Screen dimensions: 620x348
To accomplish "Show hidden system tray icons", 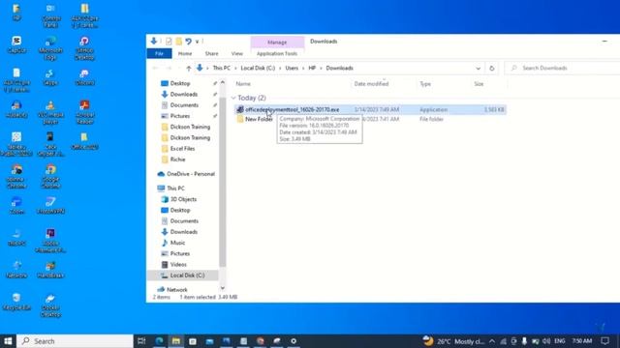I will point(492,341).
